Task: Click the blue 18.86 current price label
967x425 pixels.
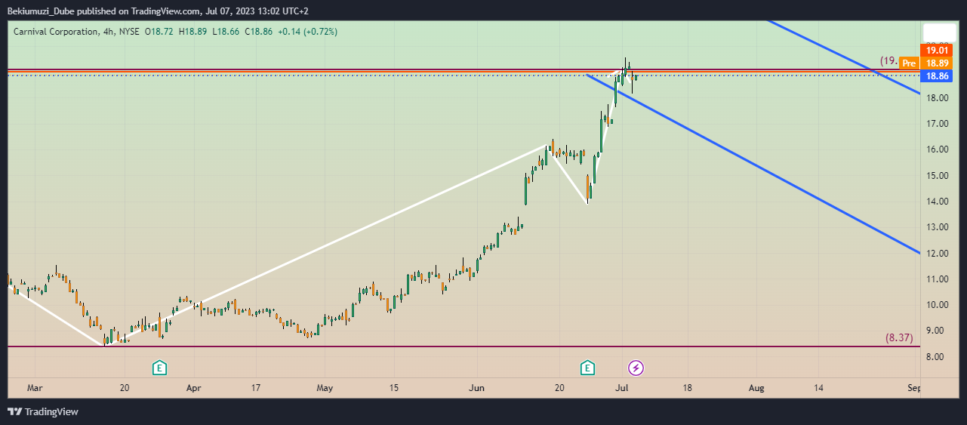Action: click(x=938, y=76)
